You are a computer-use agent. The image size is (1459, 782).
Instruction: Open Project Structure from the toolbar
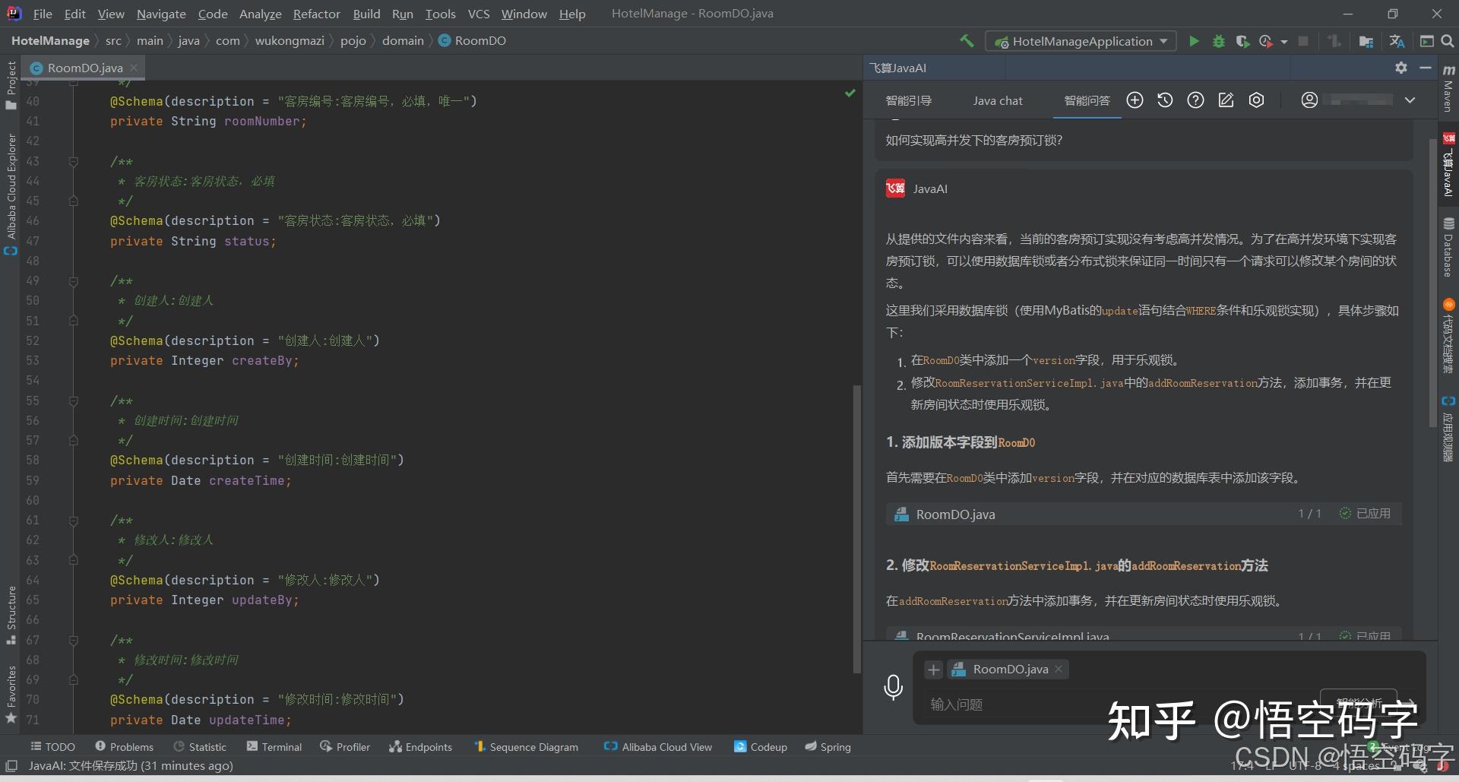1366,41
